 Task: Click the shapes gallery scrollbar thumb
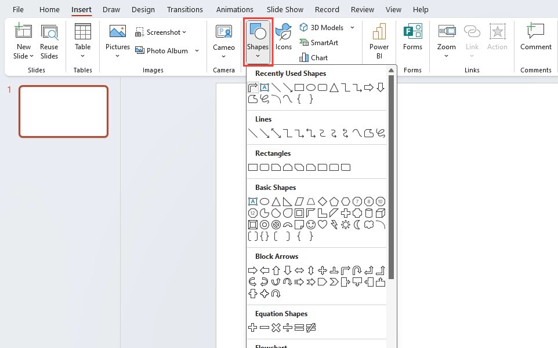click(x=391, y=177)
